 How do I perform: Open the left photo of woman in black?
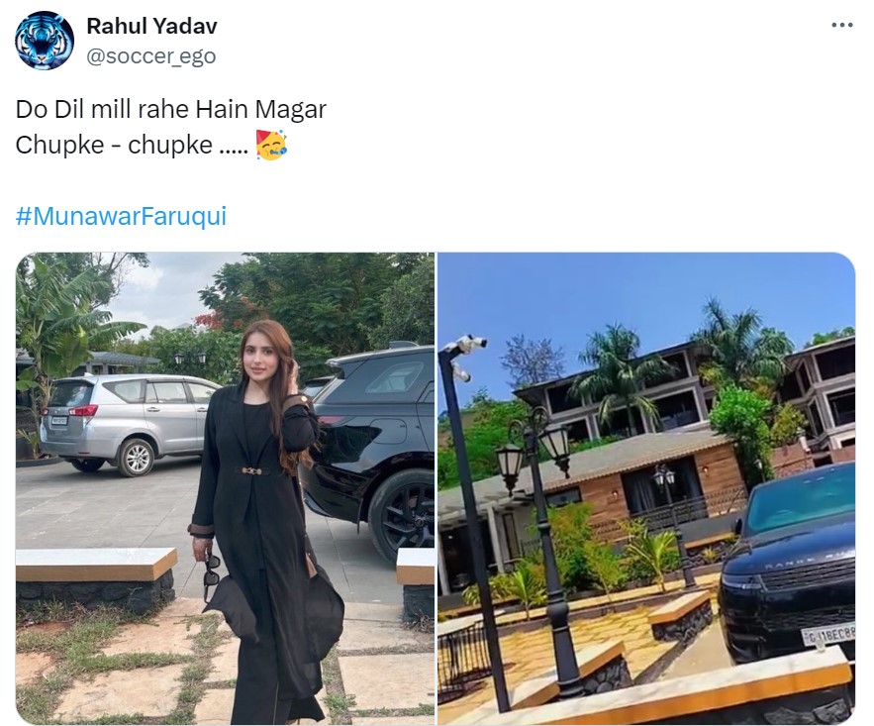(226, 488)
